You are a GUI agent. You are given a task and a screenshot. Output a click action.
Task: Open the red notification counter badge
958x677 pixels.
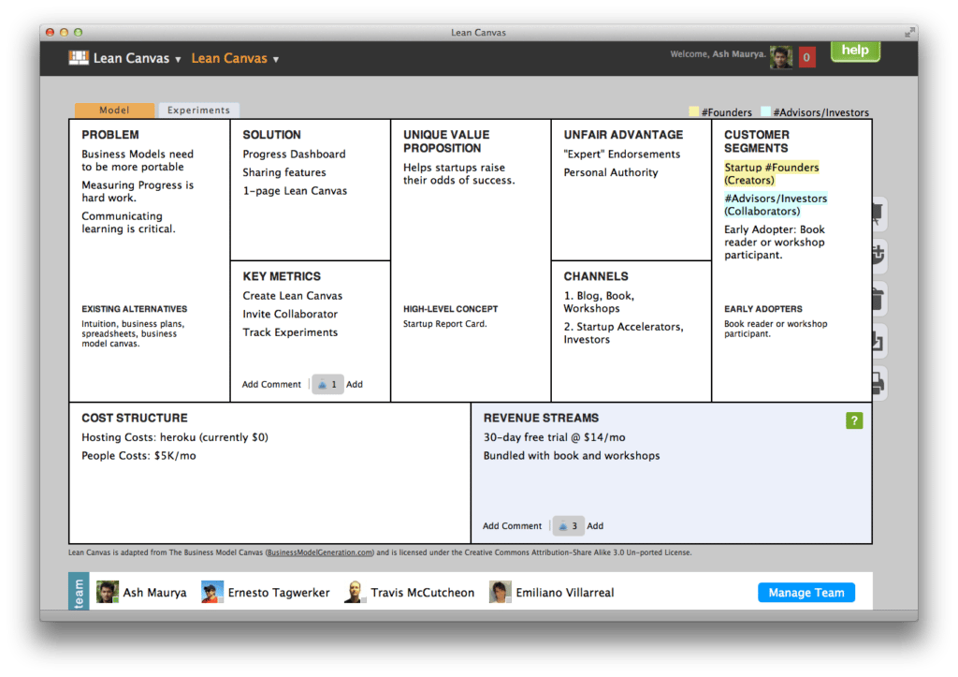(x=806, y=57)
